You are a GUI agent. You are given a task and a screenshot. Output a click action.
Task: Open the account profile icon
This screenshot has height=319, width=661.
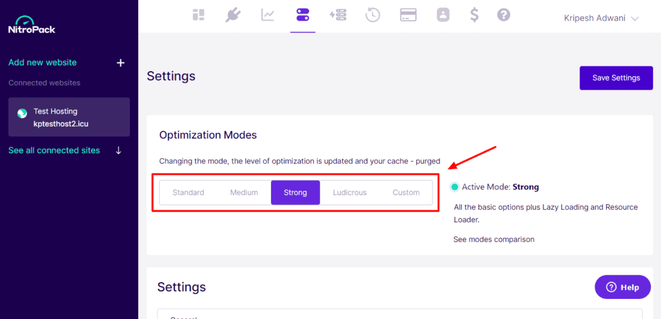point(442,15)
